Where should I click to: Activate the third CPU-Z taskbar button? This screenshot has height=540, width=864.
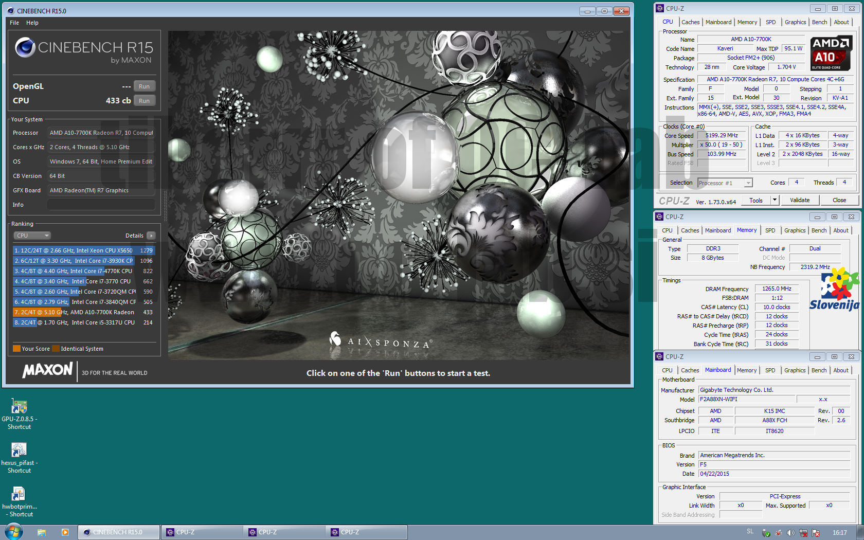point(367,532)
